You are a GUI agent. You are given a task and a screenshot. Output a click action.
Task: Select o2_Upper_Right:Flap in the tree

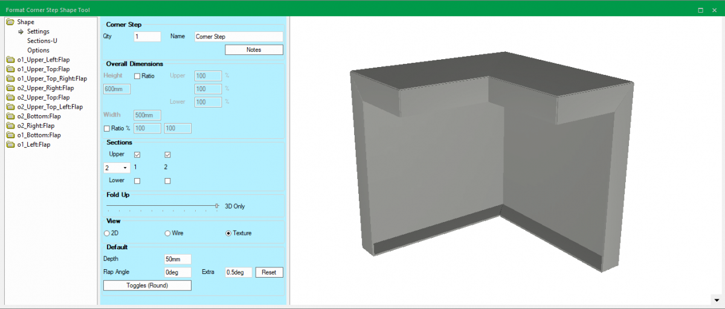pos(45,88)
